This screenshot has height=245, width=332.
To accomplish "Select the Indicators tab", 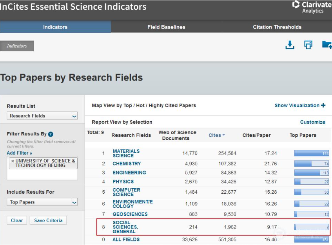I will point(55,27).
